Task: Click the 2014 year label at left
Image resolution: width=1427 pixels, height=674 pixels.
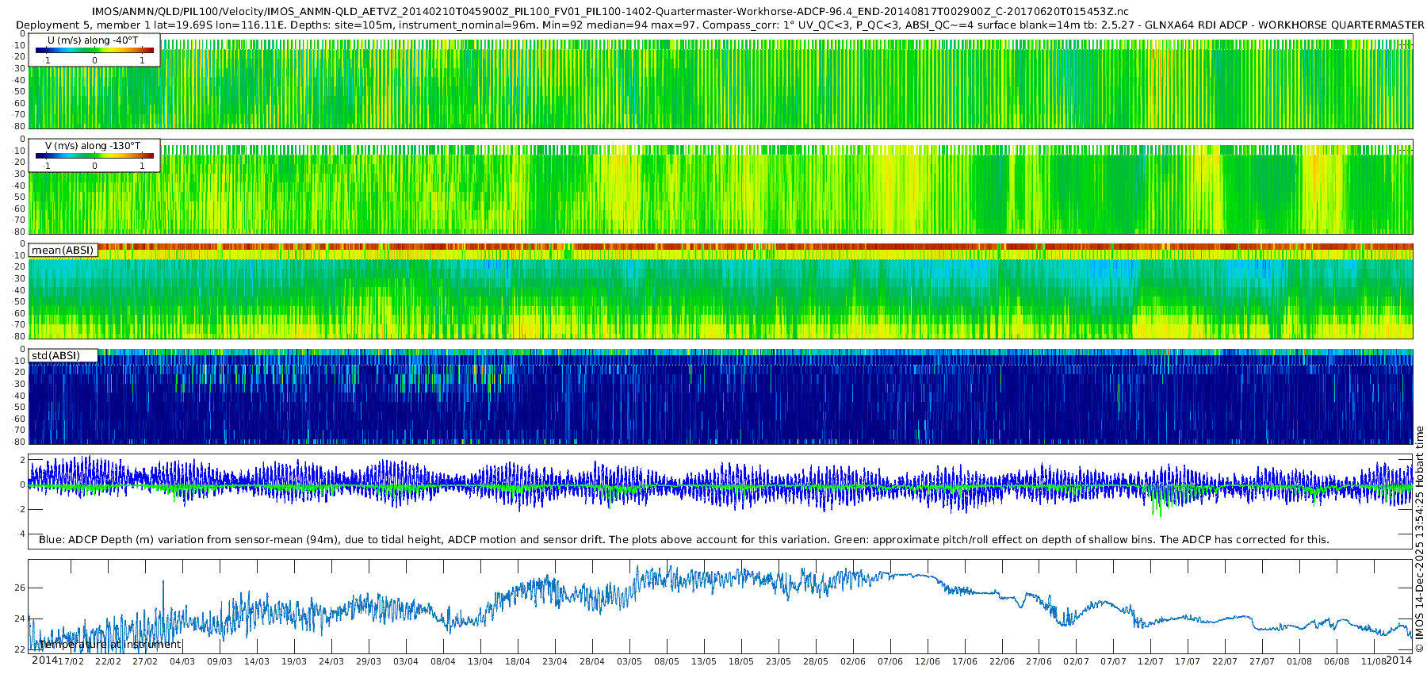Action: click(44, 661)
